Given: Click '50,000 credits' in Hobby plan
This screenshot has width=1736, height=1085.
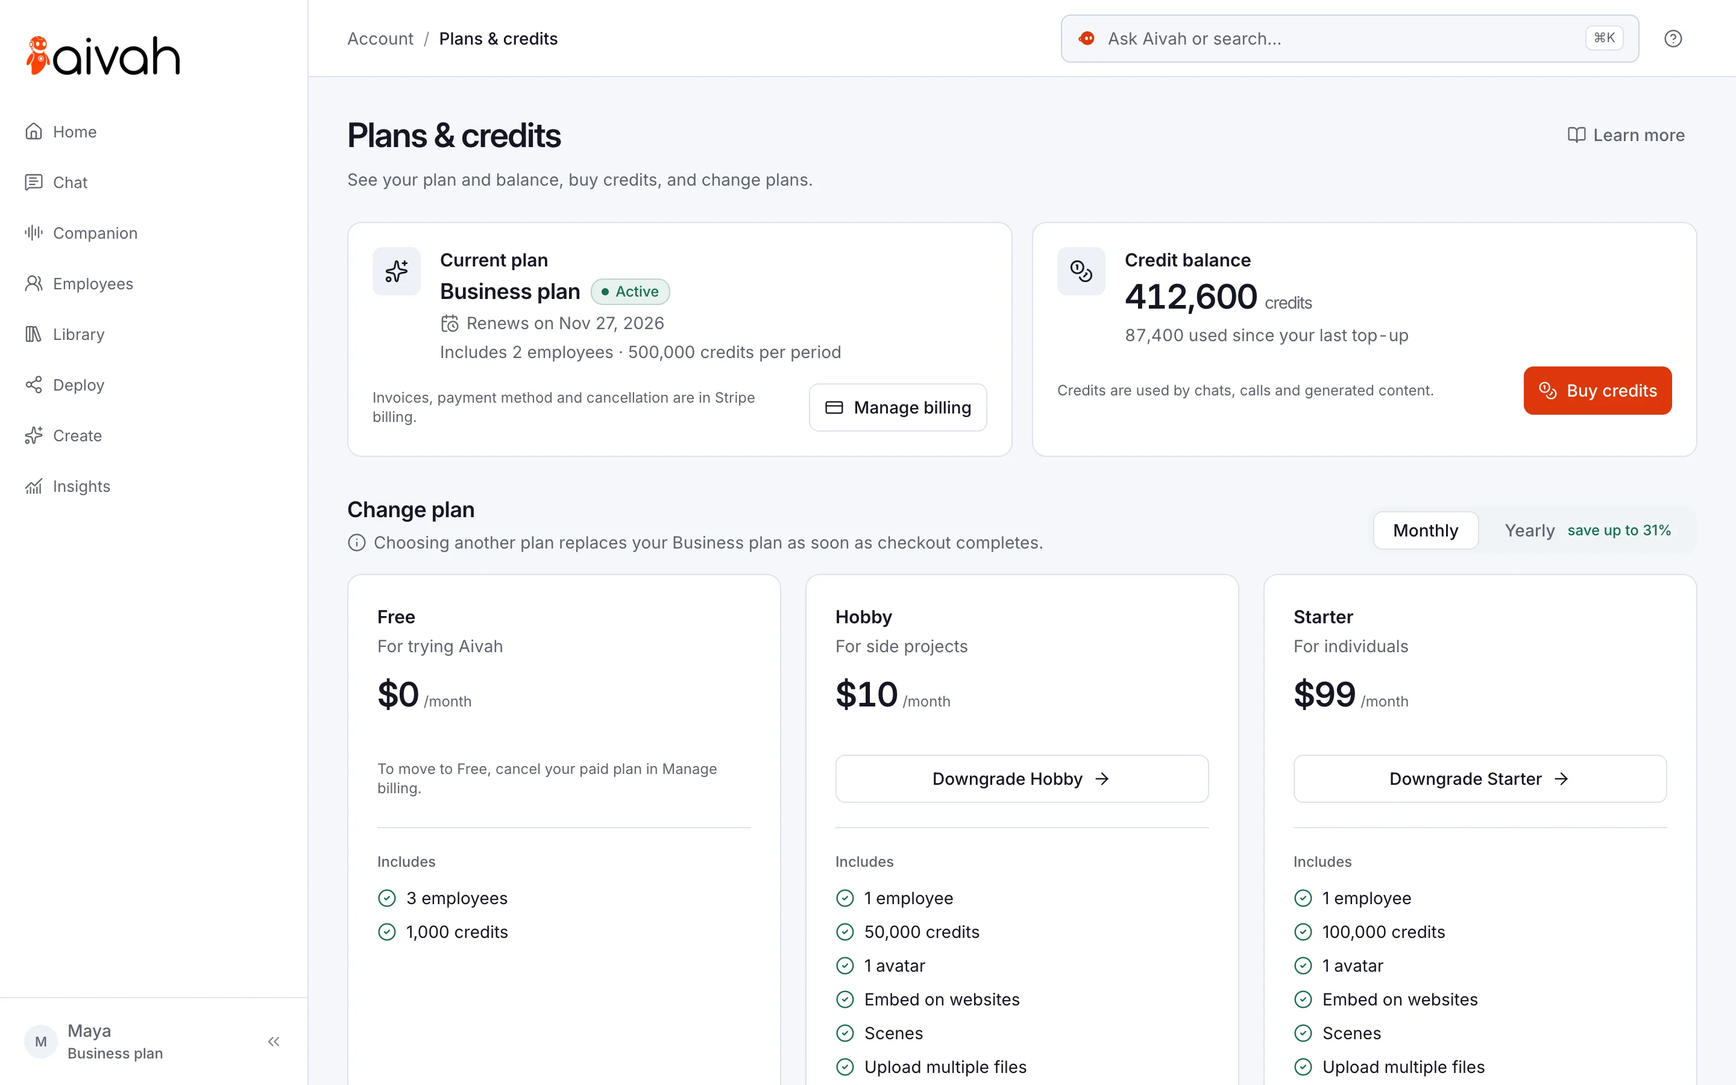Looking at the screenshot, I should [921, 931].
